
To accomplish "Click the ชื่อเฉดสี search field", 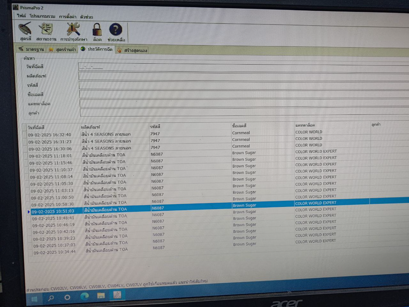I will pos(244,94).
